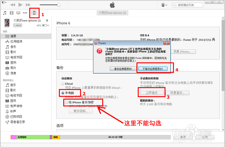Click the 小凯的new iphone (2) tab

tap(113, 13)
